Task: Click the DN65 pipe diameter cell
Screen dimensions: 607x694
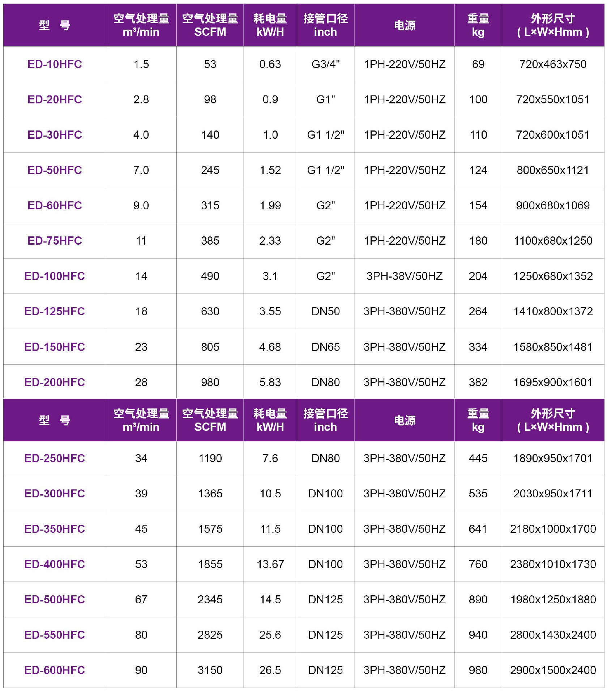Action: [x=325, y=347]
